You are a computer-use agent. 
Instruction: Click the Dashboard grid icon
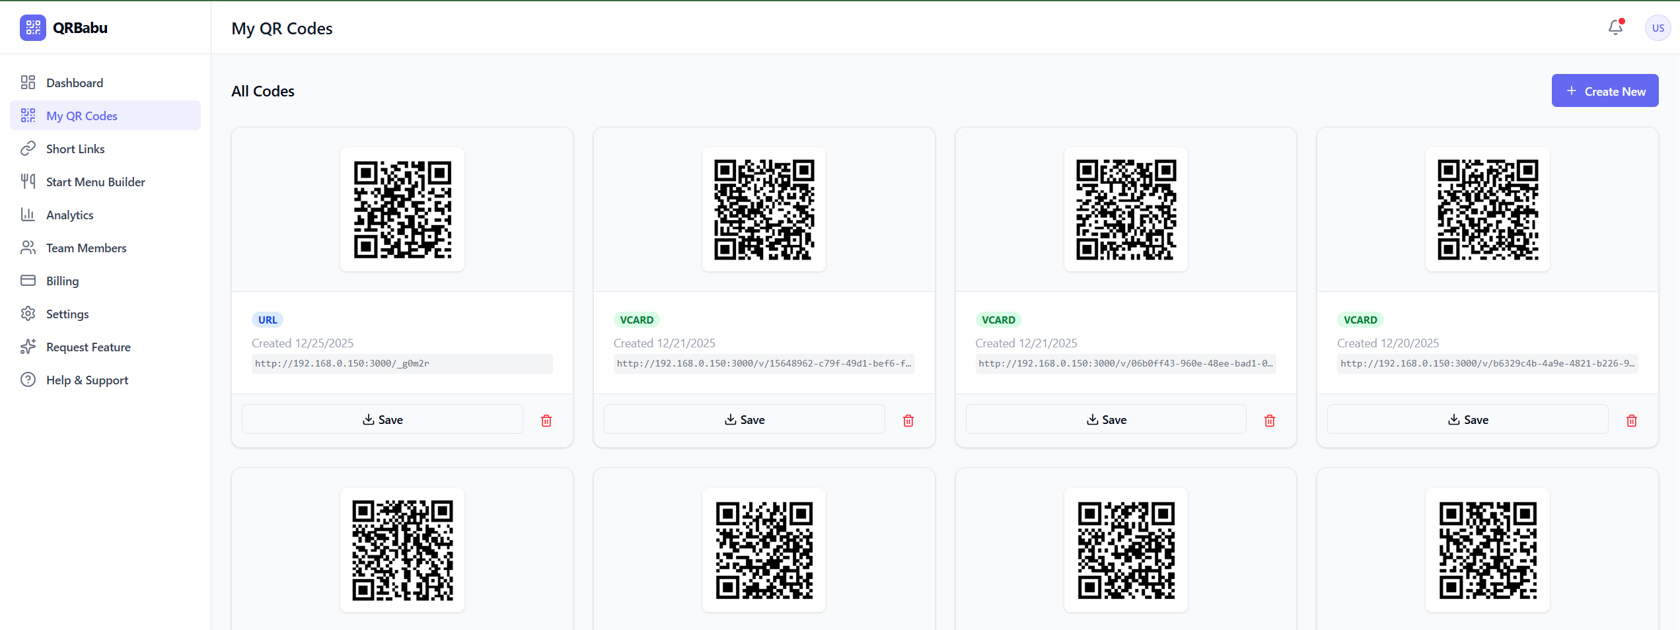pyautogui.click(x=28, y=83)
